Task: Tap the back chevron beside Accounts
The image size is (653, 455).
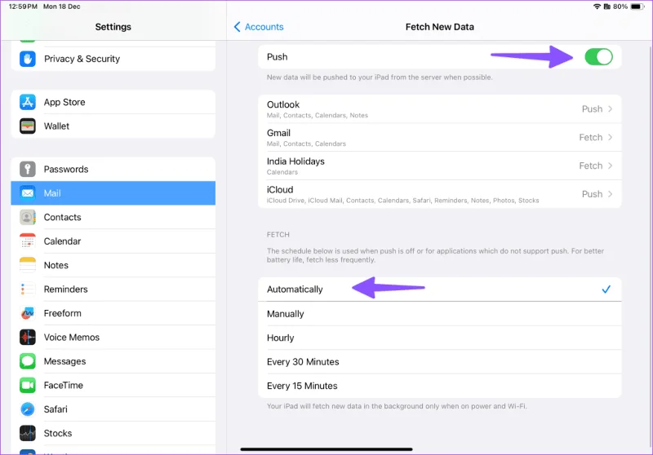Action: click(x=237, y=27)
